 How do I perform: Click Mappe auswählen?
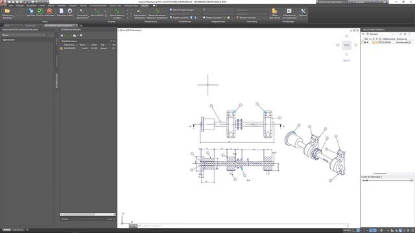pyautogui.click(x=213, y=17)
